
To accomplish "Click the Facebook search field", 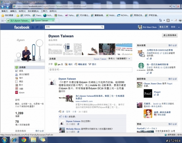I will (x=73, y=27).
